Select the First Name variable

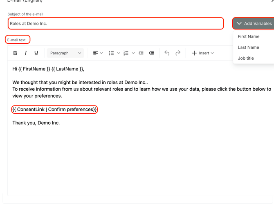(249, 36)
